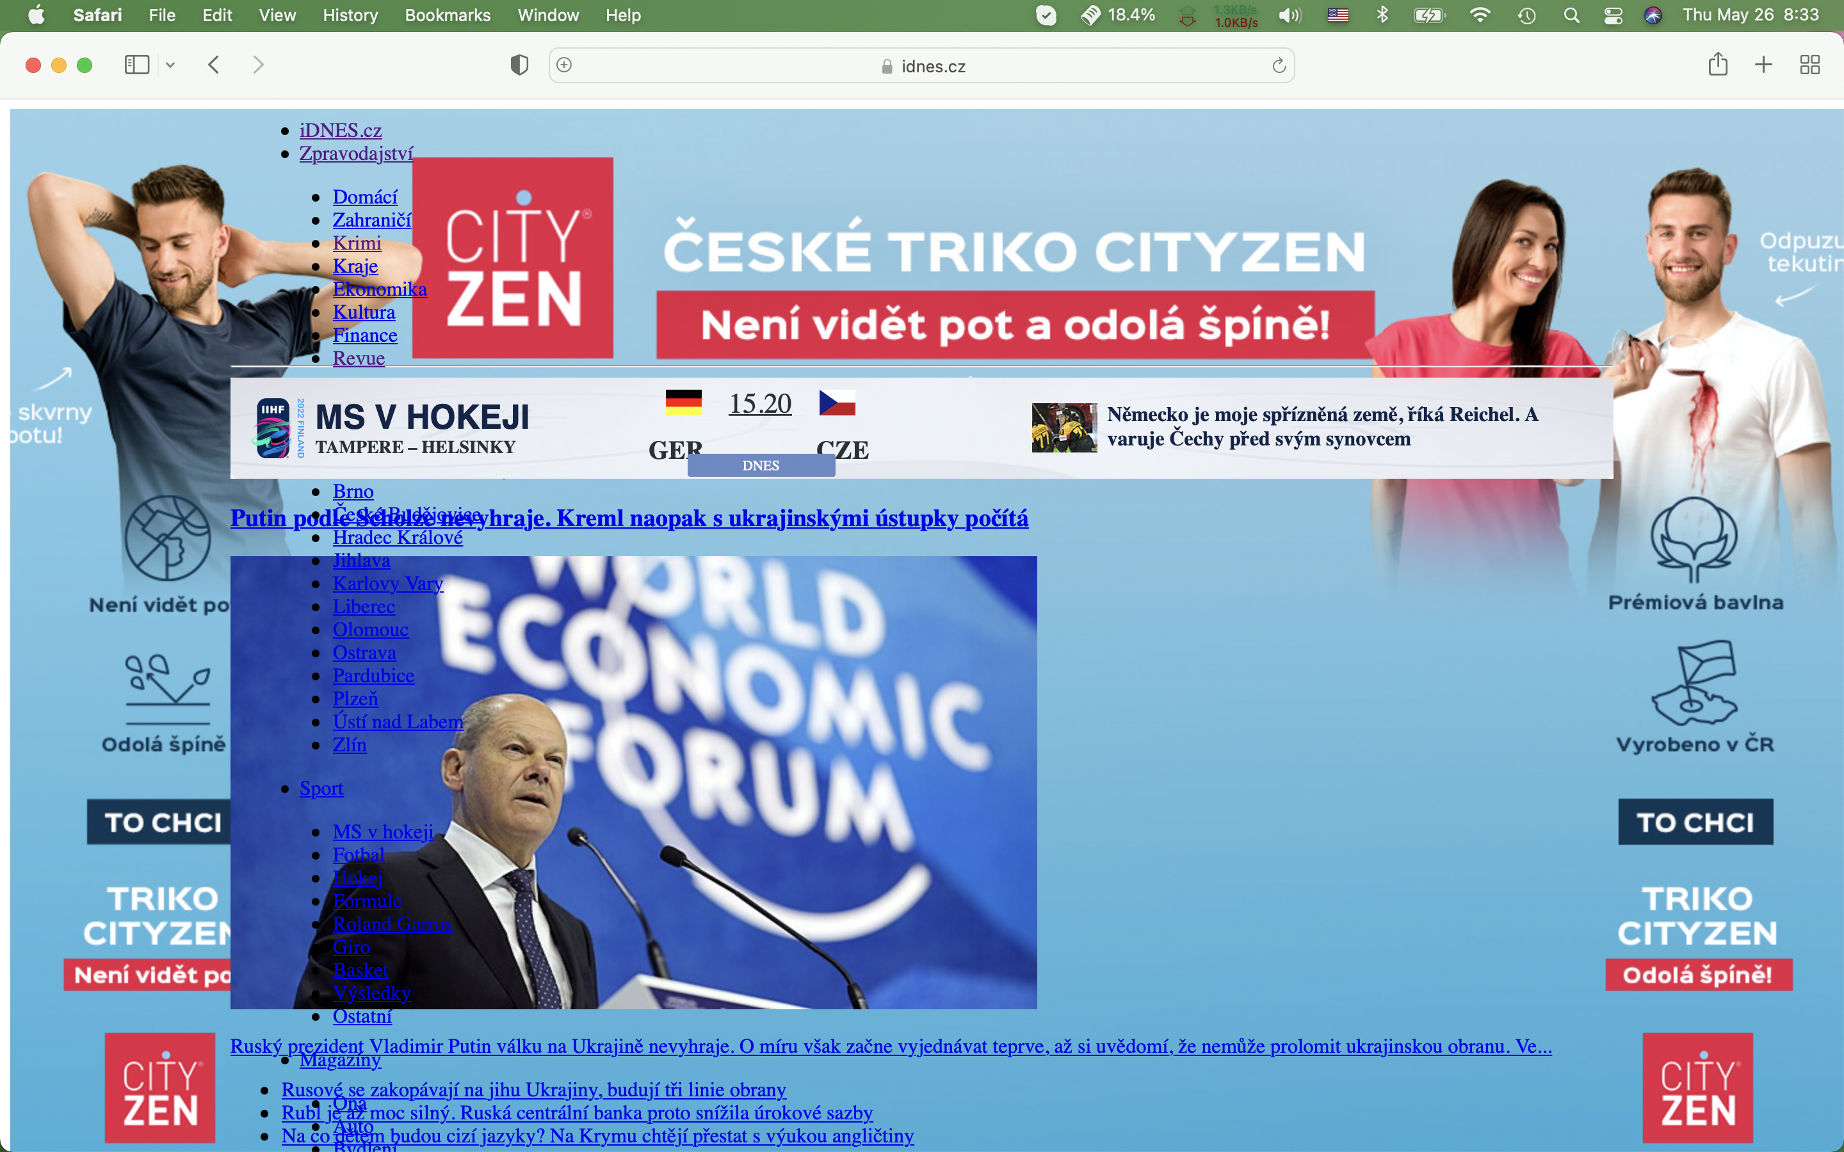1844x1152 pixels.
Task: Click the German flag icon
Action: tap(684, 403)
